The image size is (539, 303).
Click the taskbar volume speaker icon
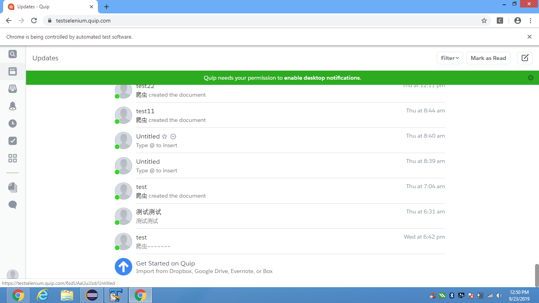point(499,296)
